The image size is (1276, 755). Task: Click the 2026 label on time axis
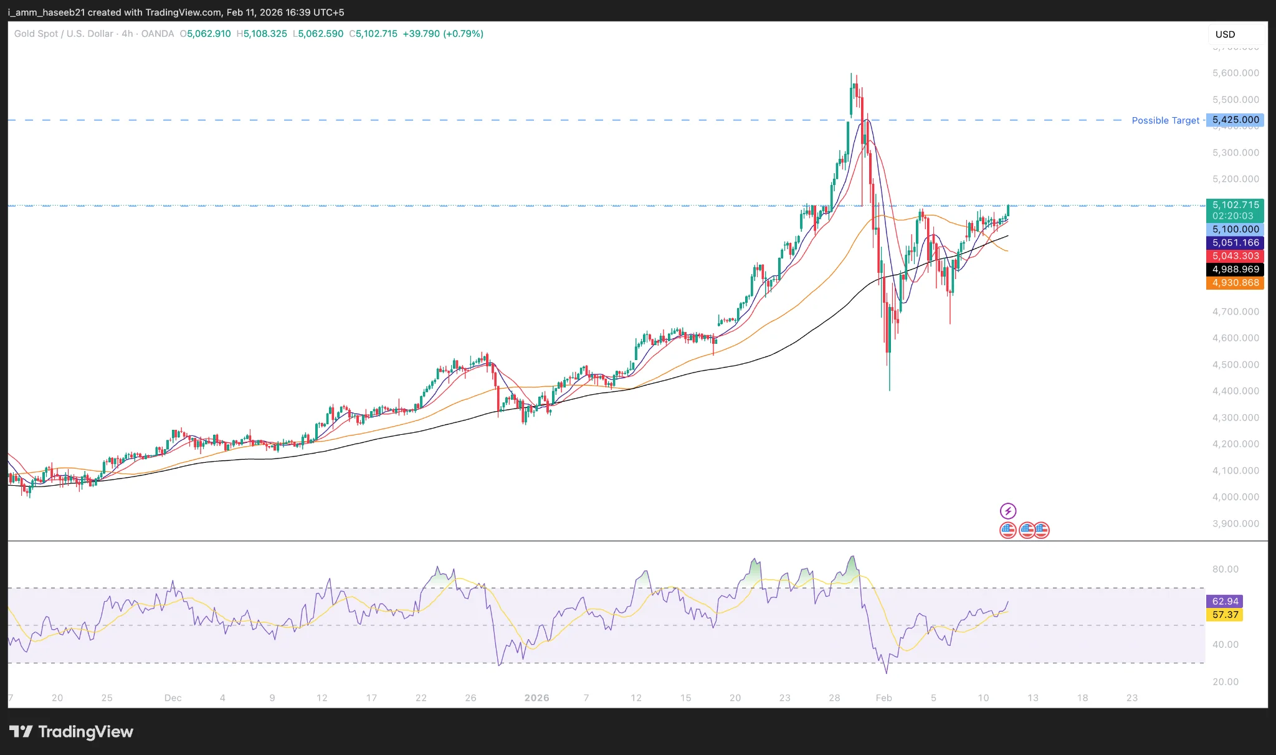click(x=536, y=698)
